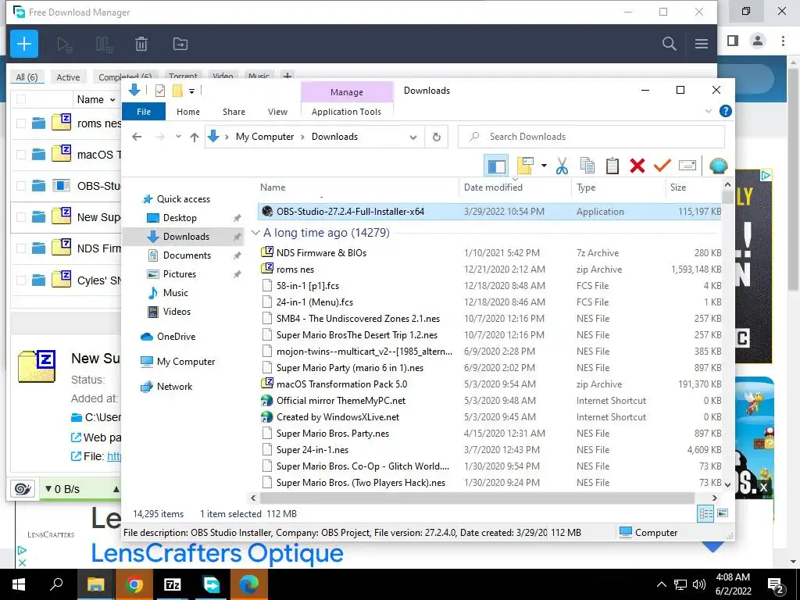Screen dimensions: 800x600
Task: Click the horizontal scrollbar in file list
Action: pyautogui.click(x=477, y=498)
